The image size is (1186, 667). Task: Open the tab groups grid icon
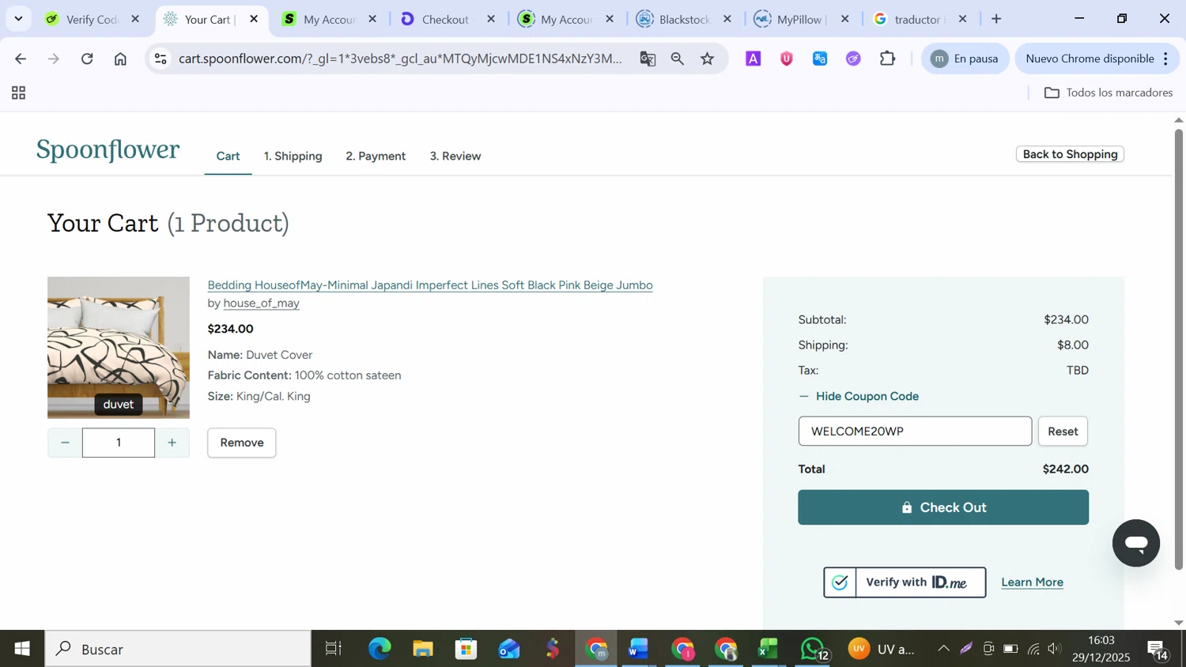pos(19,93)
